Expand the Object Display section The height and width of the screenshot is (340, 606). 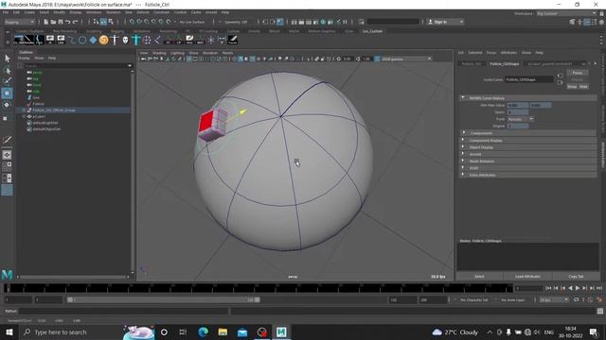tap(463, 147)
